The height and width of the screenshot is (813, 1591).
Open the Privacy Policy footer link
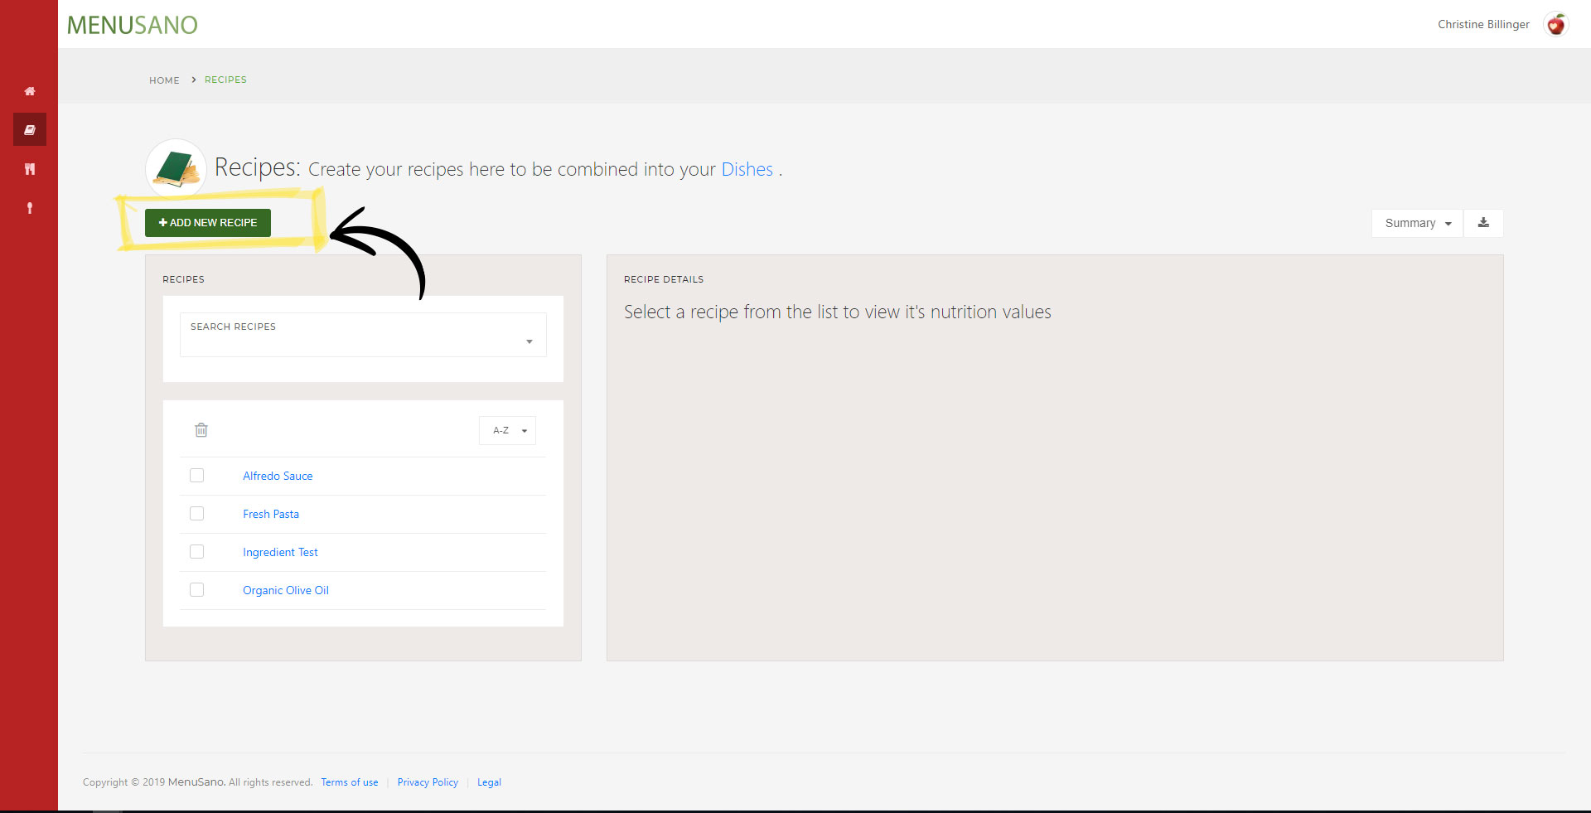428,782
